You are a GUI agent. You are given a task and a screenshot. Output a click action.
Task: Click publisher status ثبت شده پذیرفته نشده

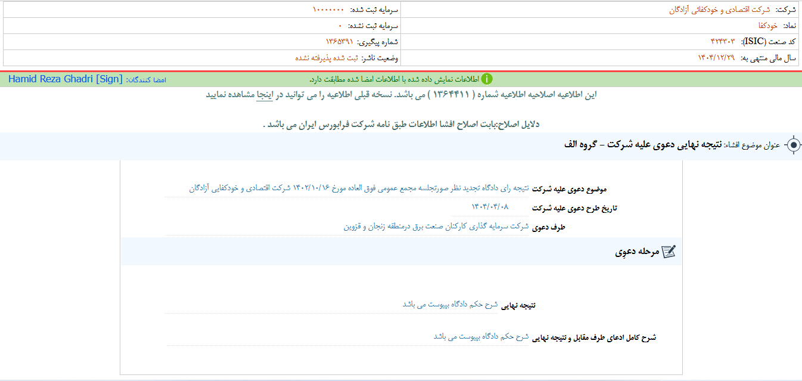tap(325, 58)
